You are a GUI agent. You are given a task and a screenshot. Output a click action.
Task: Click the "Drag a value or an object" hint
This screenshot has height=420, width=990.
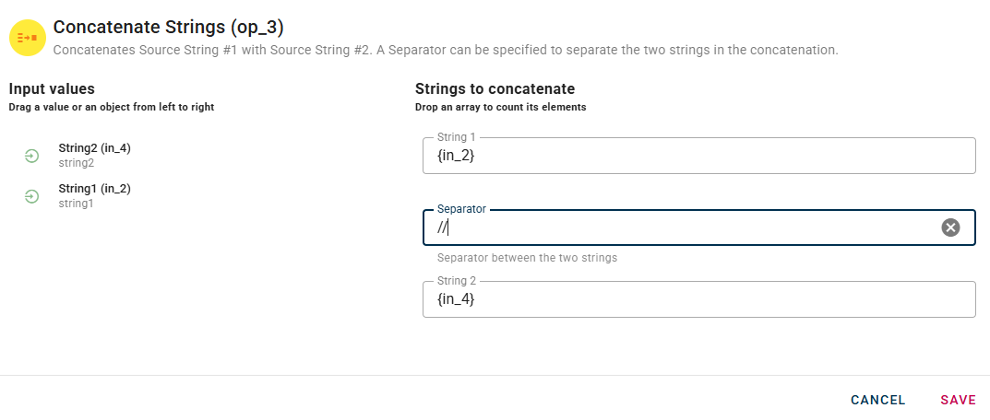pyautogui.click(x=111, y=108)
